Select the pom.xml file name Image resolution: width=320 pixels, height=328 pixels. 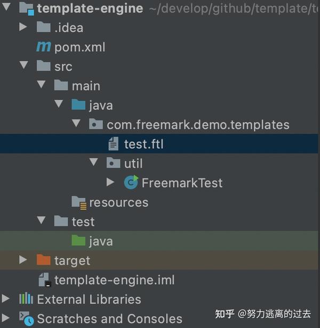point(79,47)
